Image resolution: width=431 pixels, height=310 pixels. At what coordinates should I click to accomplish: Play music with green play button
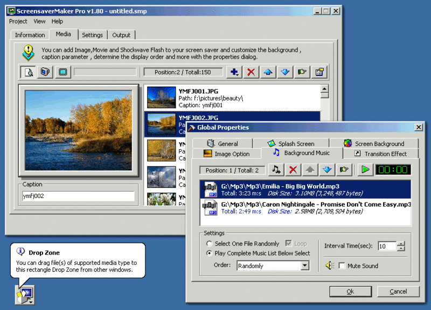pos(365,170)
